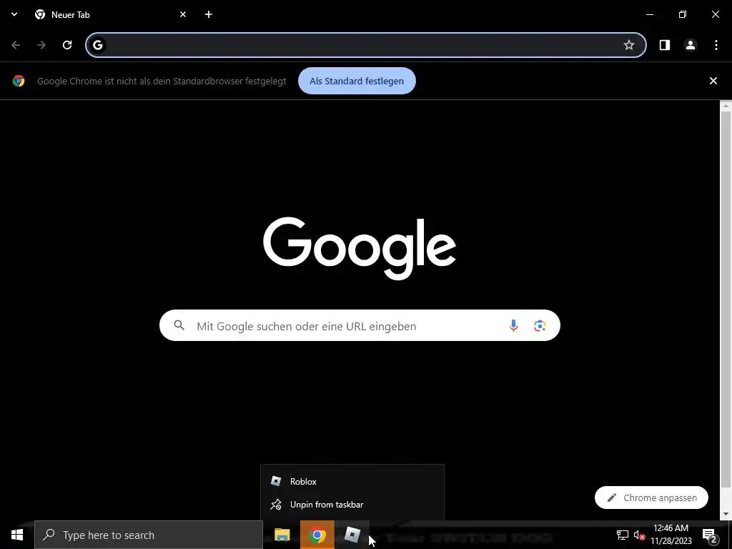732x549 pixels.
Task: Search by image with Lens icon
Action: [540, 325]
